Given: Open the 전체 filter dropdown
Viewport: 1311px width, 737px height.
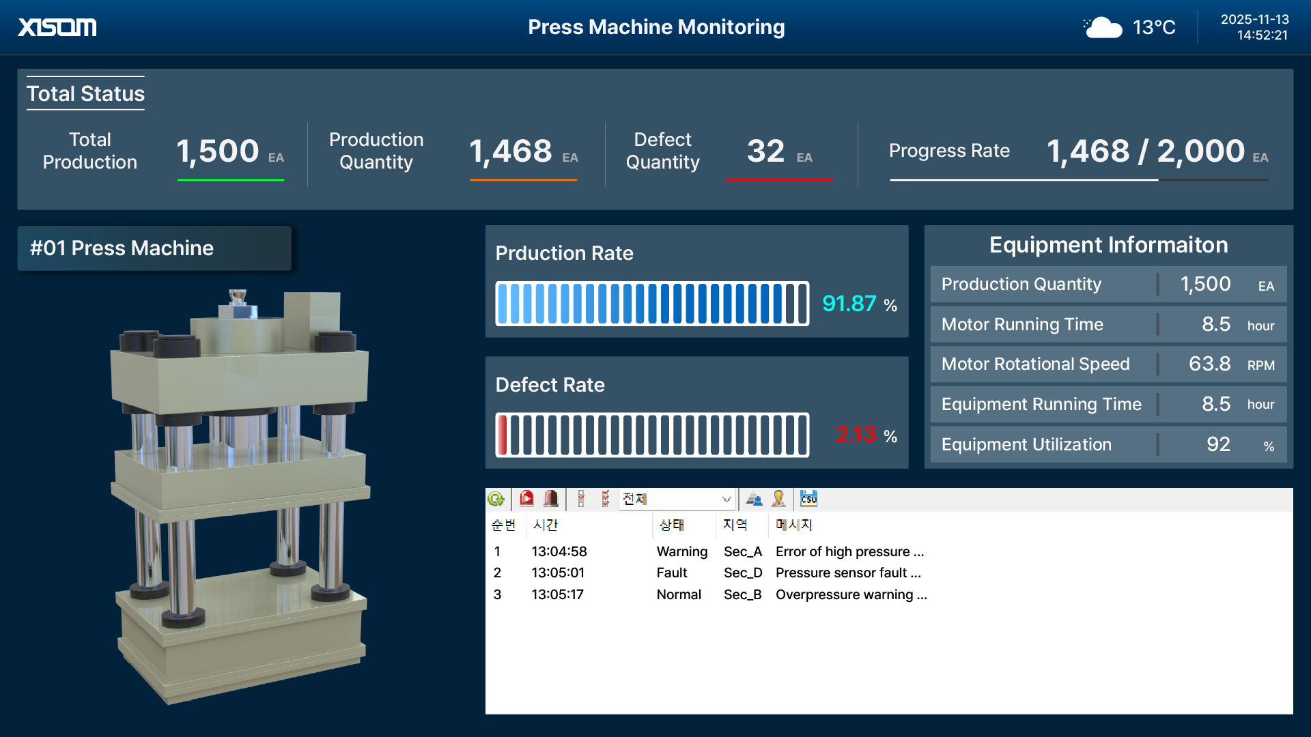Looking at the screenshot, I should (x=726, y=500).
